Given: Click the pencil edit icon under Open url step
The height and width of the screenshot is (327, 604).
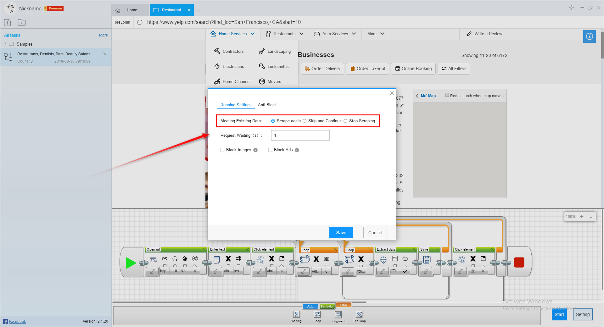Looking at the screenshot, I should click(x=152, y=271).
